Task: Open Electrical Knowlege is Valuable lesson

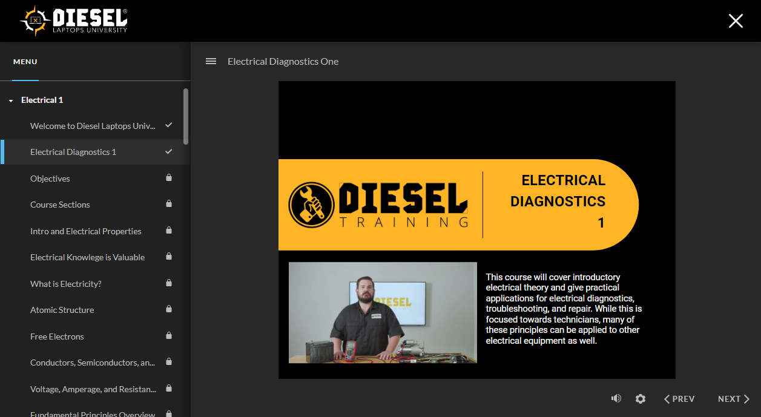Action: (88, 257)
